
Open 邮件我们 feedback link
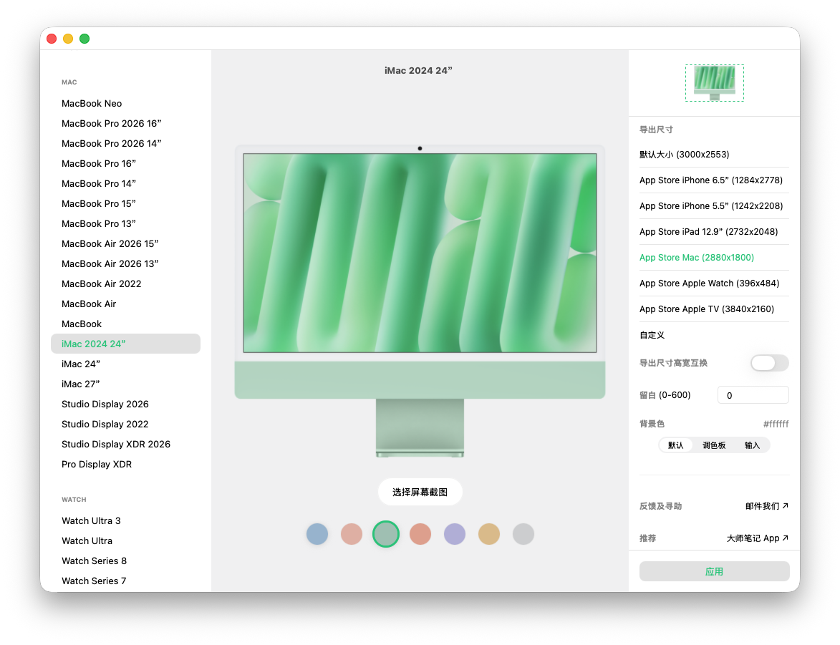(767, 506)
